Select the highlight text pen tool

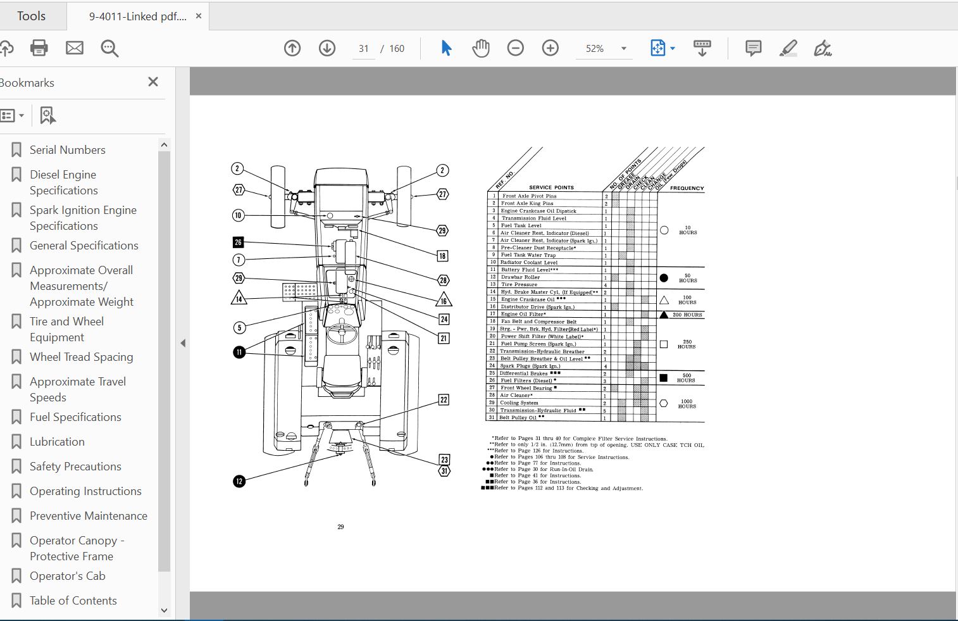(788, 48)
